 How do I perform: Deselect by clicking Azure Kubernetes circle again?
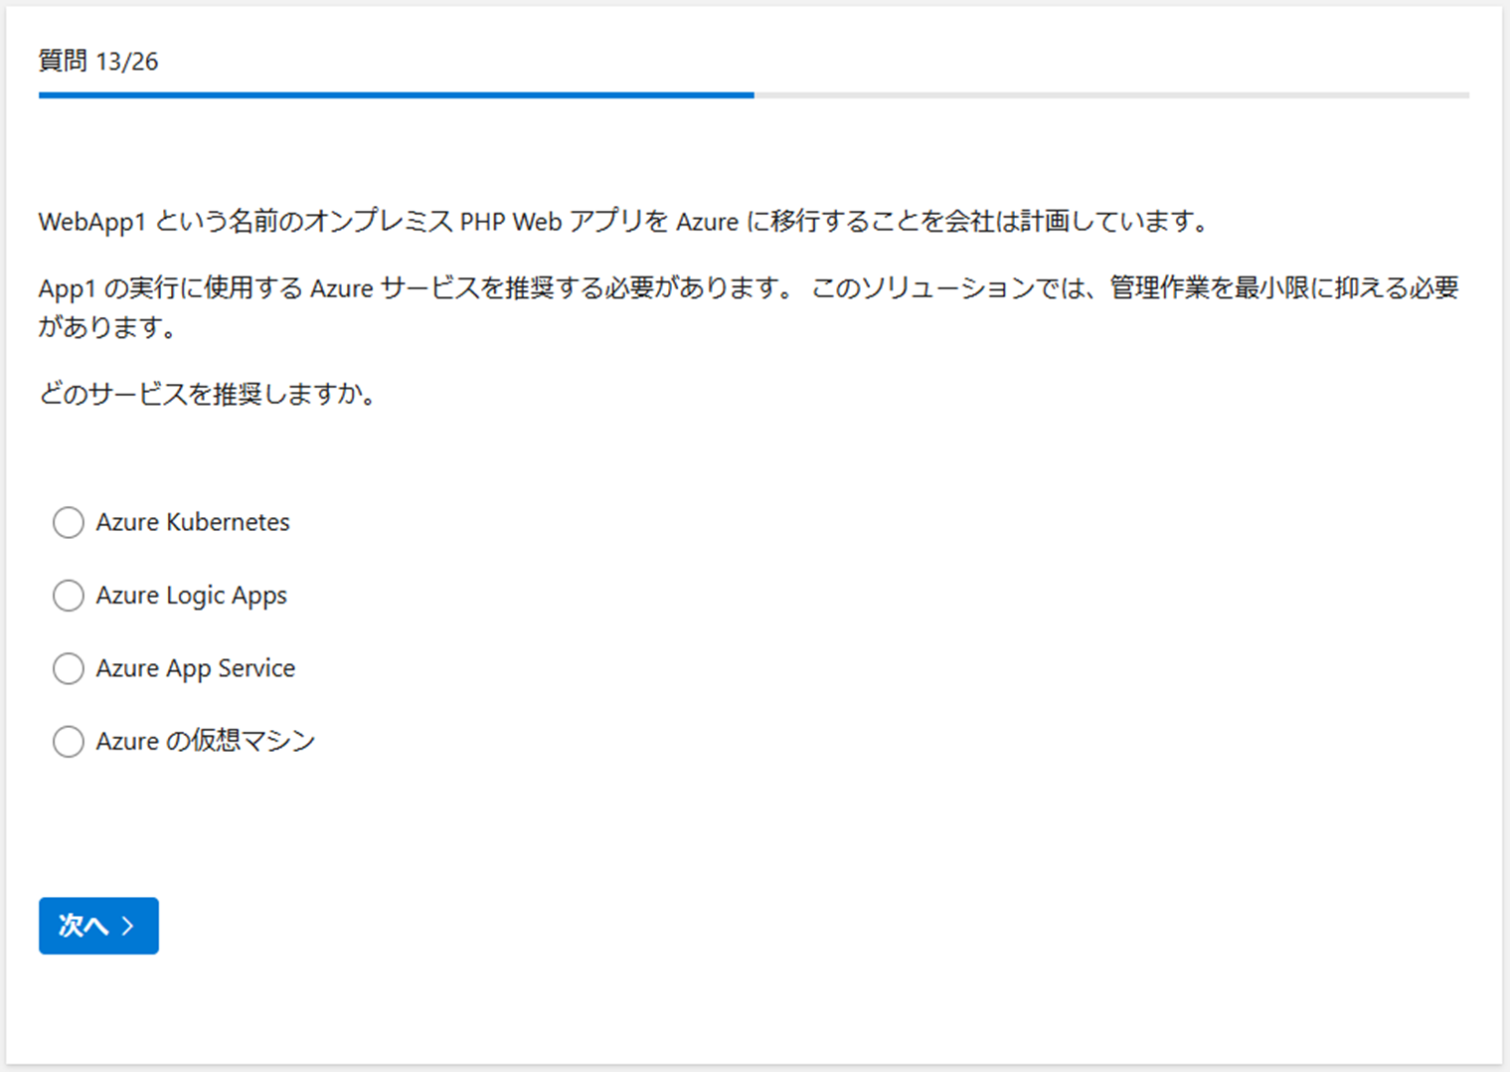(68, 522)
